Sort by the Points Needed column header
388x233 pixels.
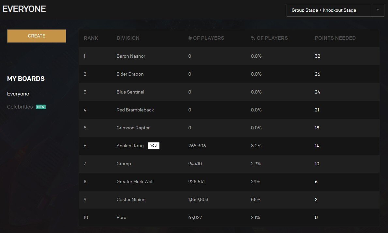click(335, 38)
